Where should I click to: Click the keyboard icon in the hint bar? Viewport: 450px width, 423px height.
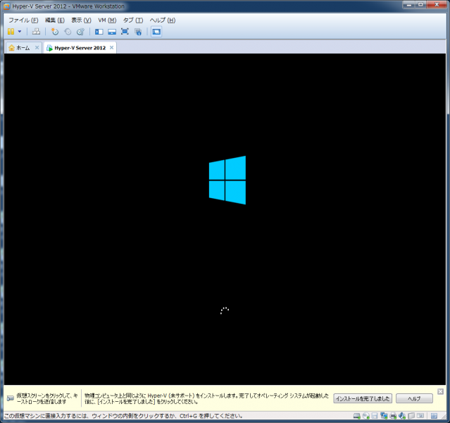point(11,398)
